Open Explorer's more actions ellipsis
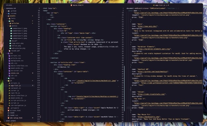Viewport: 207px width, 126px height. pos(32,5)
